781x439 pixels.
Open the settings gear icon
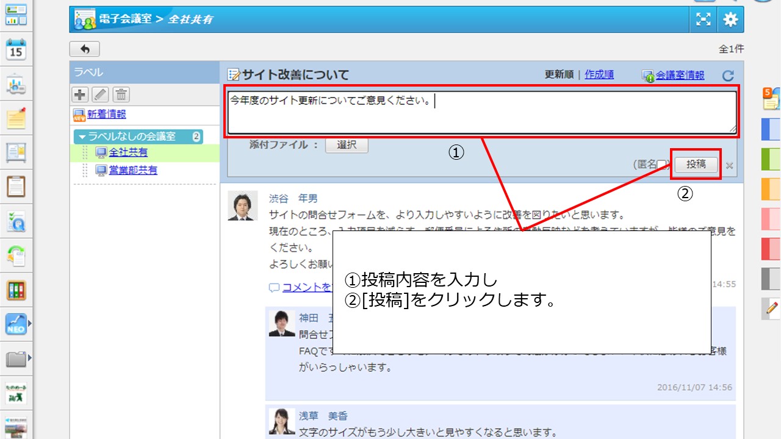click(730, 20)
